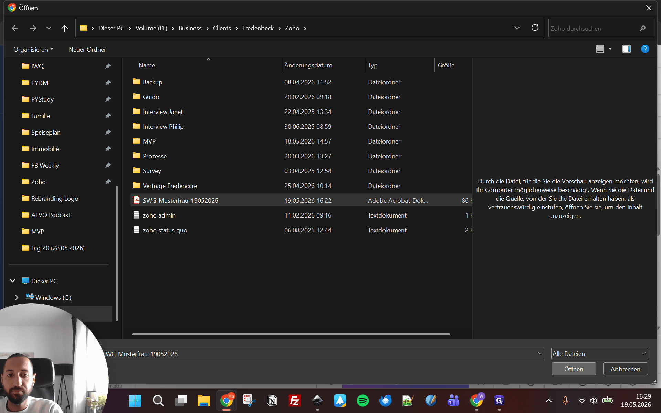Viewport: 661px width, 413px height.
Task: Select the Familie folder in sidebar
Action: click(x=41, y=116)
